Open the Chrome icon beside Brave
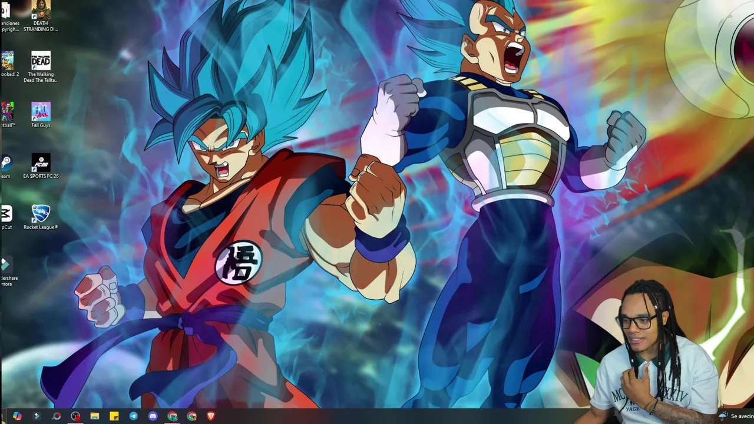Screen dimensions: 754x424 coord(192,416)
